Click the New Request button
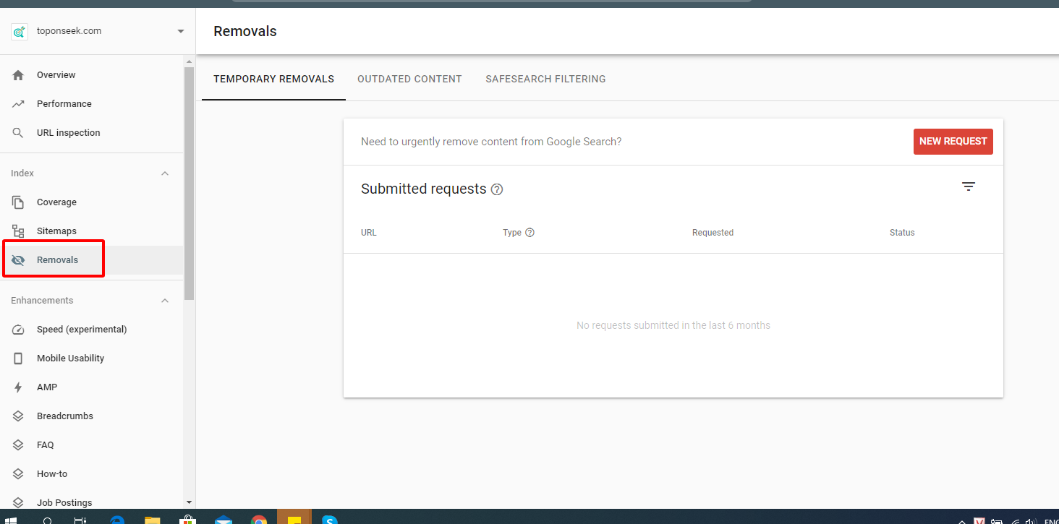1059x524 pixels. [953, 142]
